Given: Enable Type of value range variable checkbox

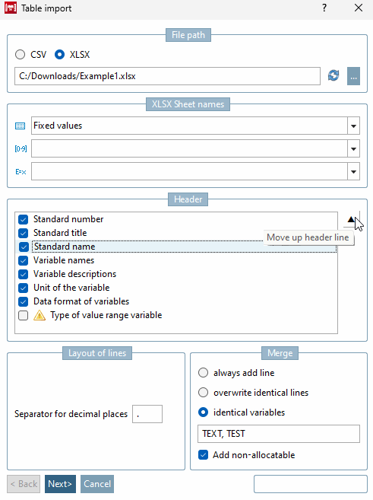Looking at the screenshot, I should (x=23, y=315).
